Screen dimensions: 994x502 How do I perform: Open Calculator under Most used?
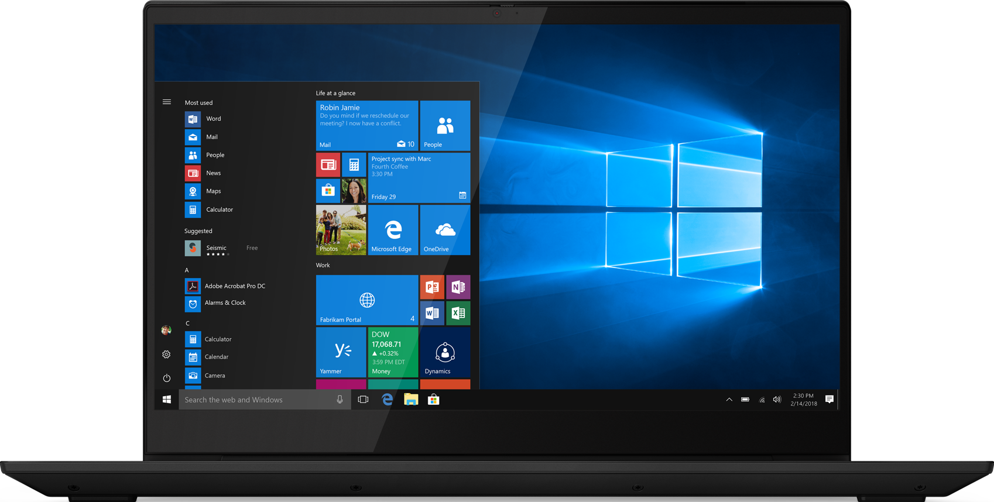tap(210, 209)
